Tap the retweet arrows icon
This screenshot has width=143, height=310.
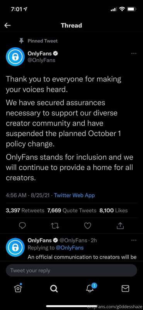[55, 226]
